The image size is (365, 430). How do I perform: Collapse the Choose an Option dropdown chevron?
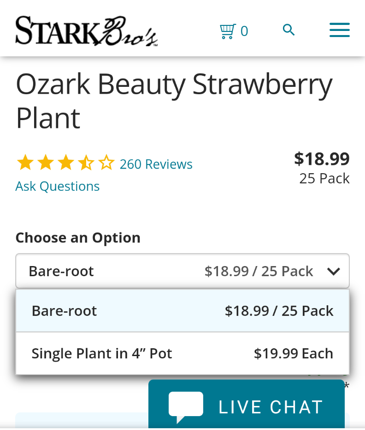click(334, 272)
